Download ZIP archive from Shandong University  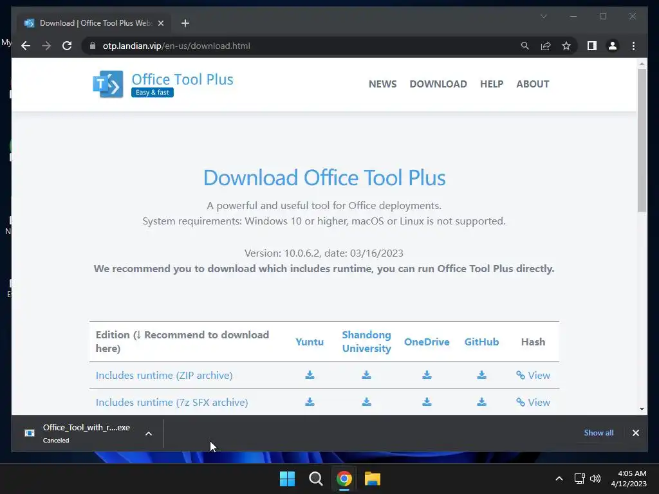point(366,375)
